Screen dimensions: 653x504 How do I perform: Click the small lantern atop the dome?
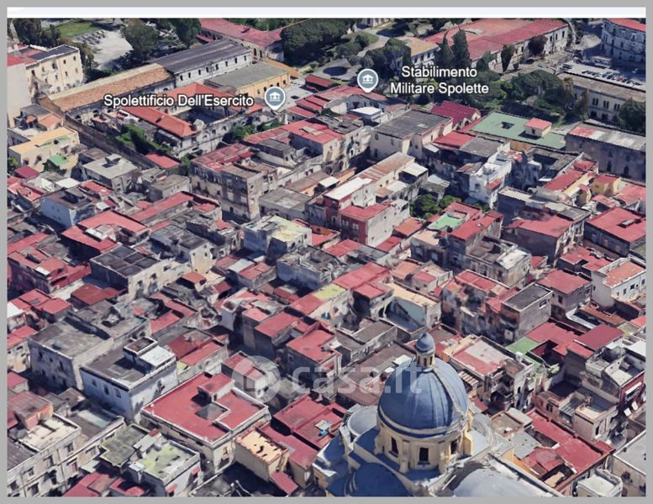click(x=425, y=344)
